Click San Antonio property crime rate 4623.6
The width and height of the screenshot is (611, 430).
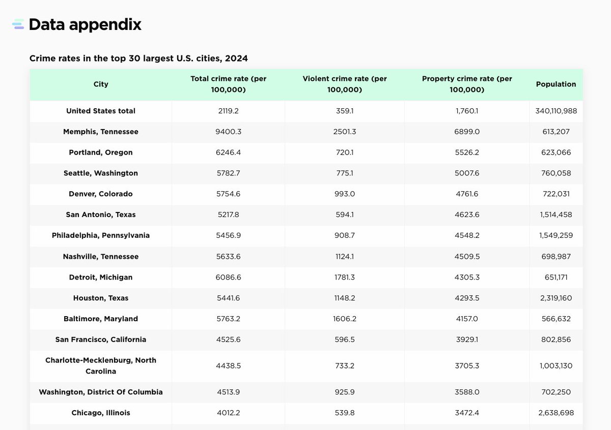(467, 215)
